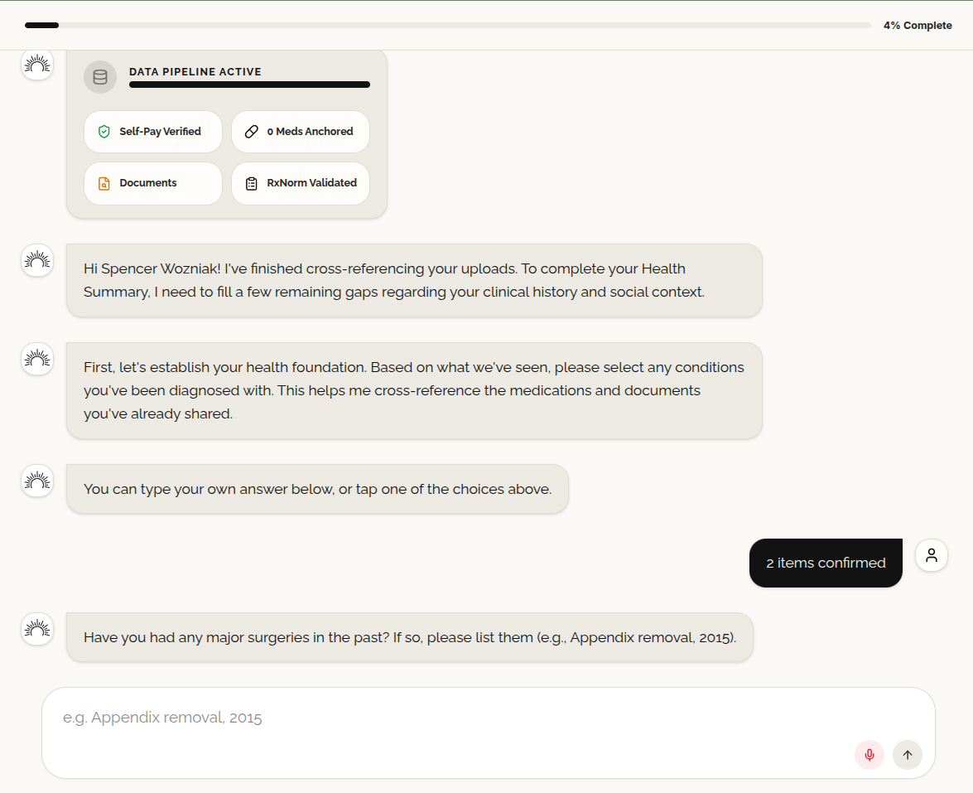Click the overall completion progress bar
Screen dimensions: 973x793
click(x=448, y=26)
